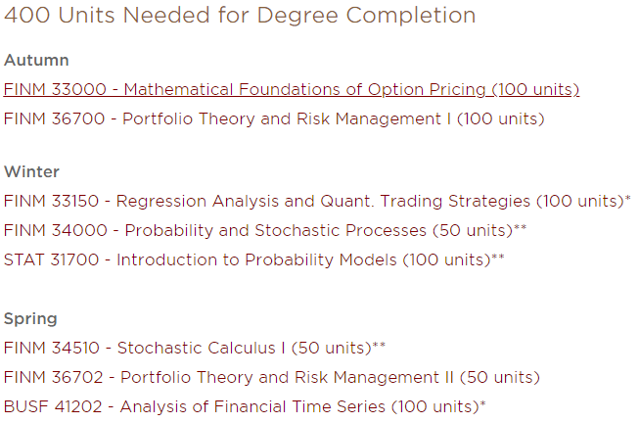This screenshot has height=423, width=639.
Task: Click the double asterisk after Stochastic Calculus I
Action: [x=379, y=345]
